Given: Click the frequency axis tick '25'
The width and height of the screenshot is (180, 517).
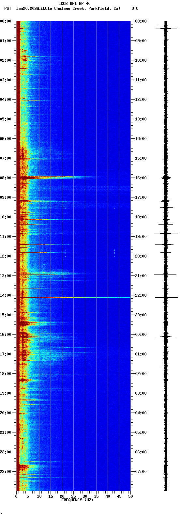Looking at the screenshot, I should 73,496.
